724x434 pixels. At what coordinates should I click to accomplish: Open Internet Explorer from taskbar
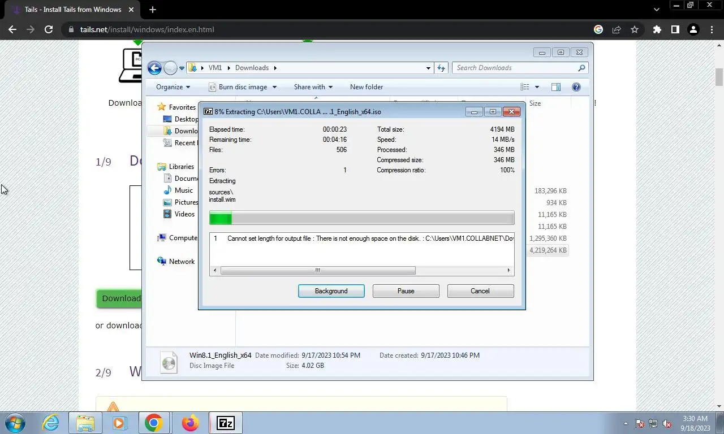pyautogui.click(x=50, y=423)
